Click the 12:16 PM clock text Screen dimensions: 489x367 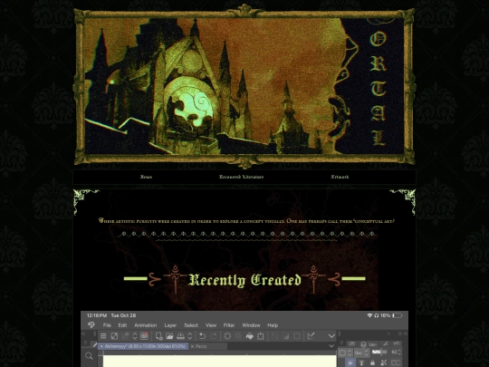97,315
